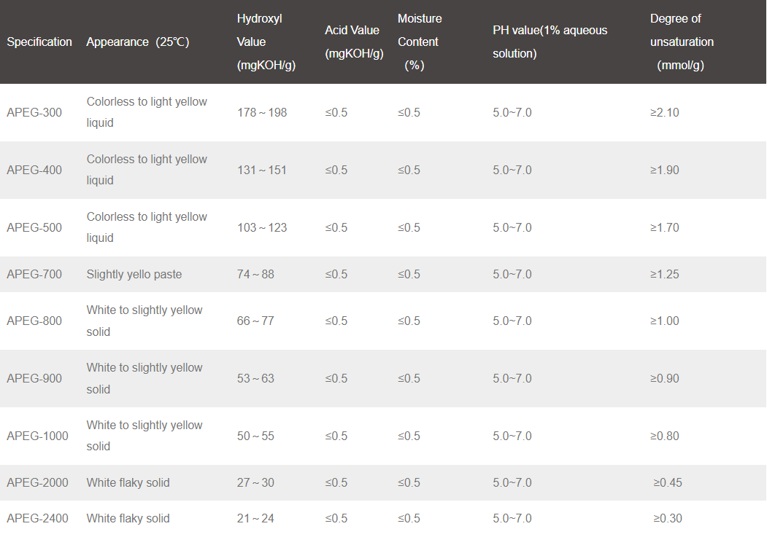Select the Hydroxyl Value column header
Viewport: 767px width, 537px height.
(x=266, y=42)
